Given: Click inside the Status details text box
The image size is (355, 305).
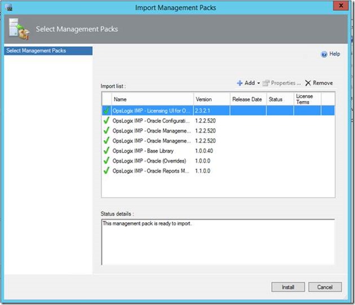Looking at the screenshot, I should click(218, 242).
